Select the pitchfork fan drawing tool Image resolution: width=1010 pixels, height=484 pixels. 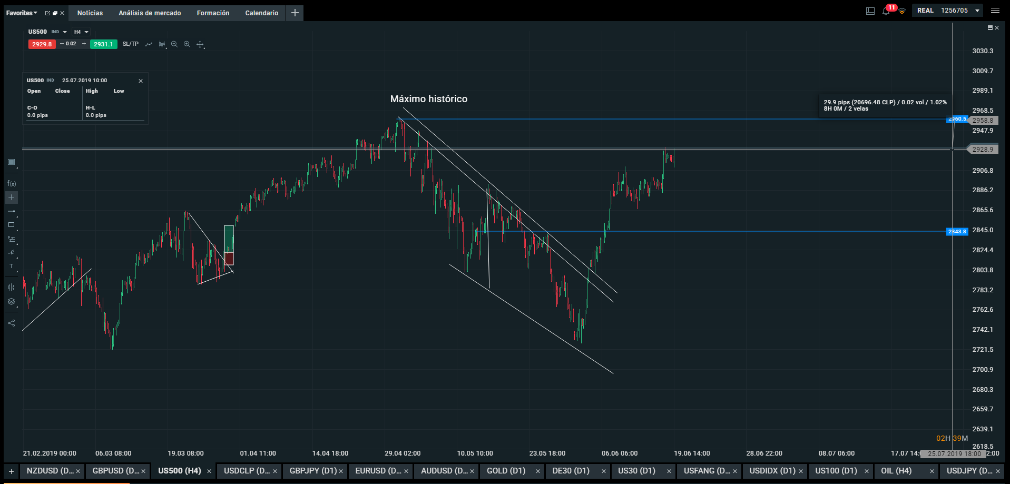(x=11, y=252)
